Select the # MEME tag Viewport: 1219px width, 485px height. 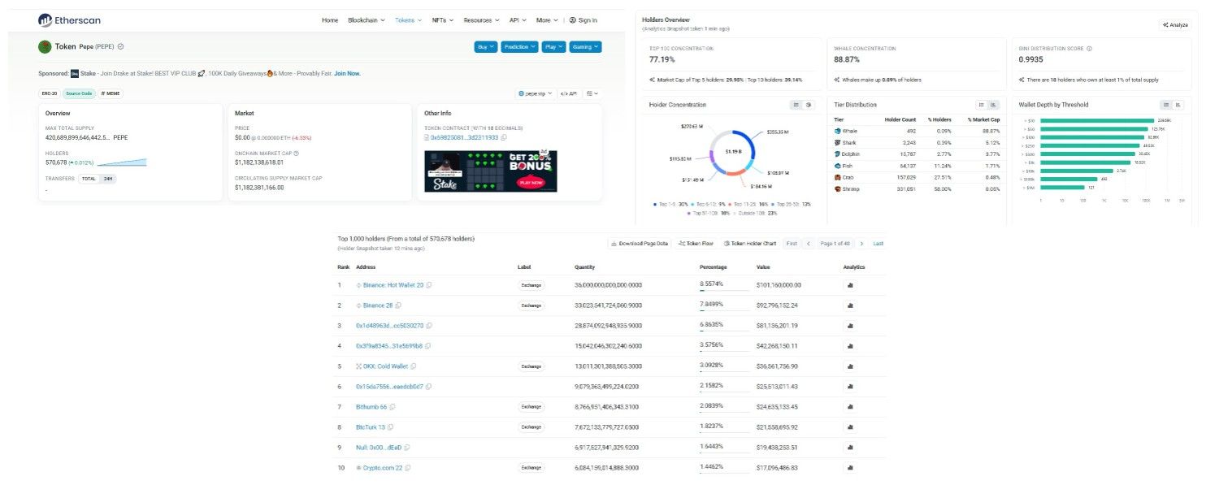pyautogui.click(x=111, y=93)
